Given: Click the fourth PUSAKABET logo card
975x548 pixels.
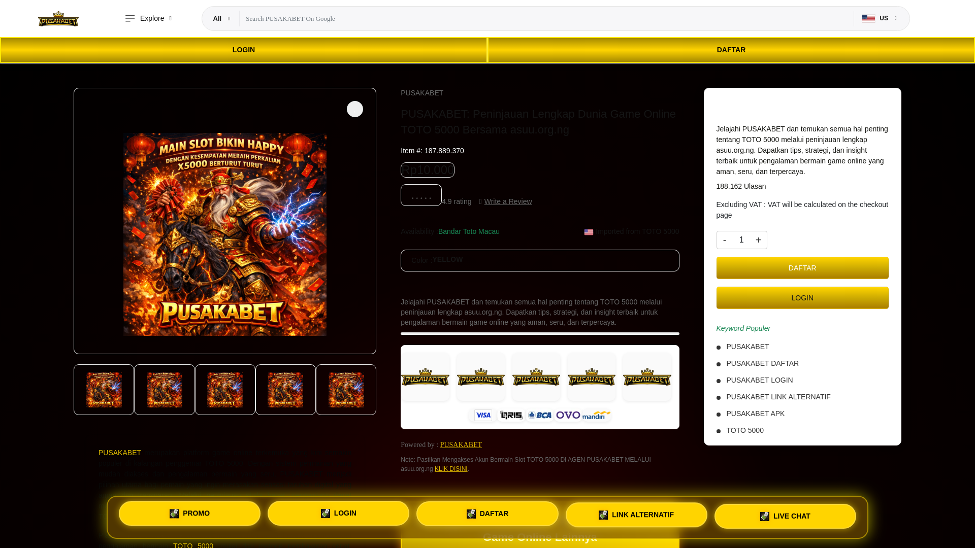Looking at the screenshot, I should [x=592, y=377].
